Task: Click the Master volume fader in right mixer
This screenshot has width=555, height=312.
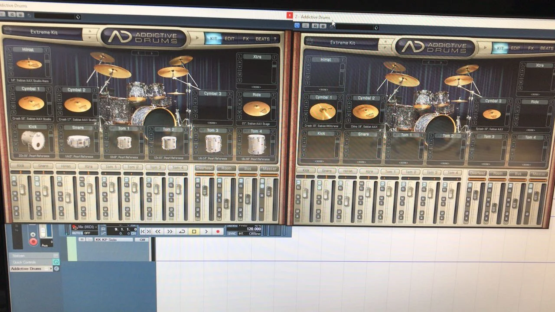Action: pos(535,196)
